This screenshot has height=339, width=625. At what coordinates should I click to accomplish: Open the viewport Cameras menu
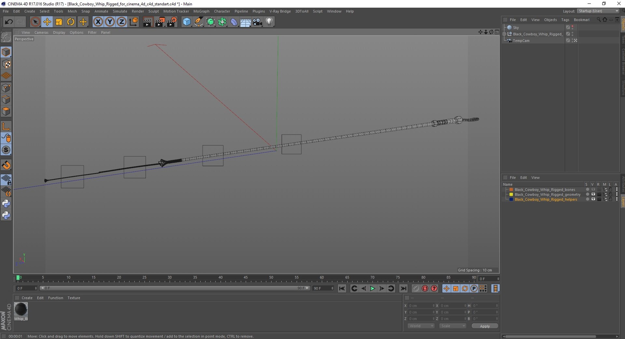point(41,33)
